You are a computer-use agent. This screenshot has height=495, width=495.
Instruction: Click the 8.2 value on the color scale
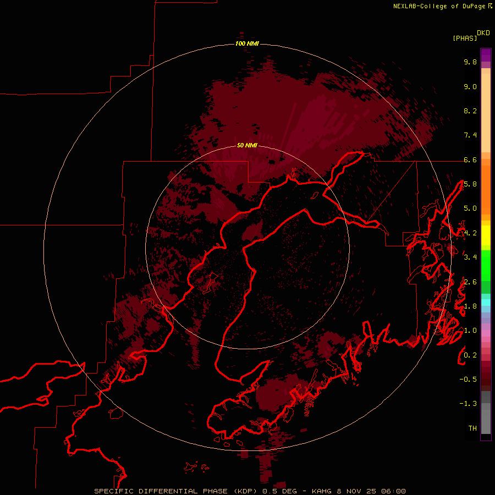[x=470, y=111]
